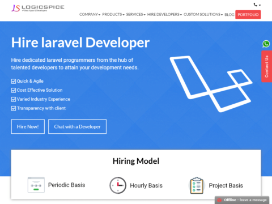Click the Transparency with client text

tap(41, 108)
